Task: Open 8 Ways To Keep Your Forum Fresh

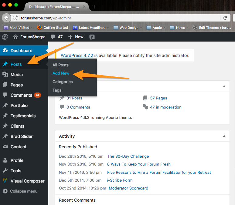Action: coord(139,164)
